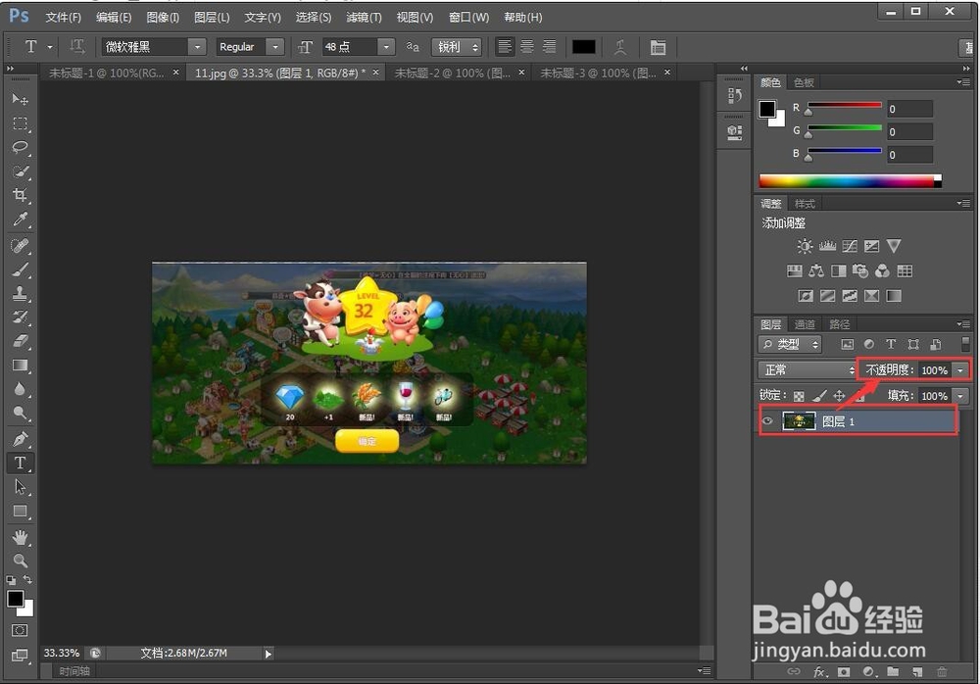
Task: Add a Channel Mixer adjustment
Action: (x=883, y=270)
